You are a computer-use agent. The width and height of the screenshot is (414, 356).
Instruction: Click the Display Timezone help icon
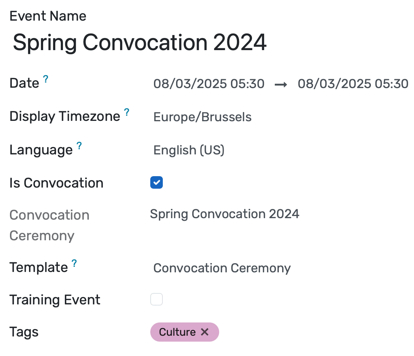(x=127, y=111)
